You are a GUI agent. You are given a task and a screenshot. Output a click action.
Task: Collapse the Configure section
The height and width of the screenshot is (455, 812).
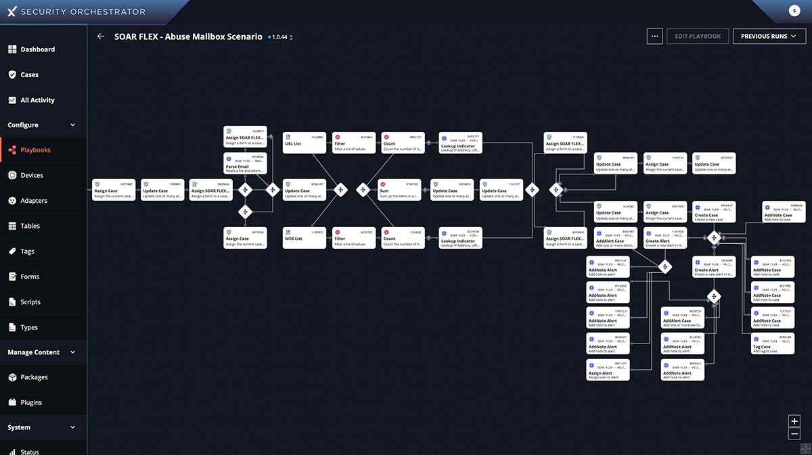[72, 125]
